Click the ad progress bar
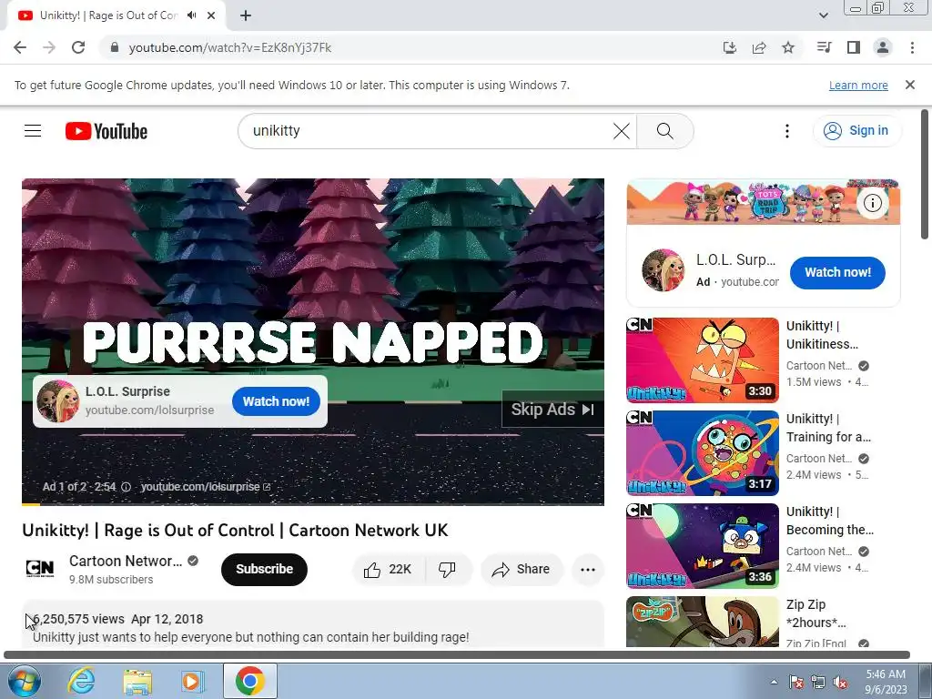 click(x=313, y=504)
